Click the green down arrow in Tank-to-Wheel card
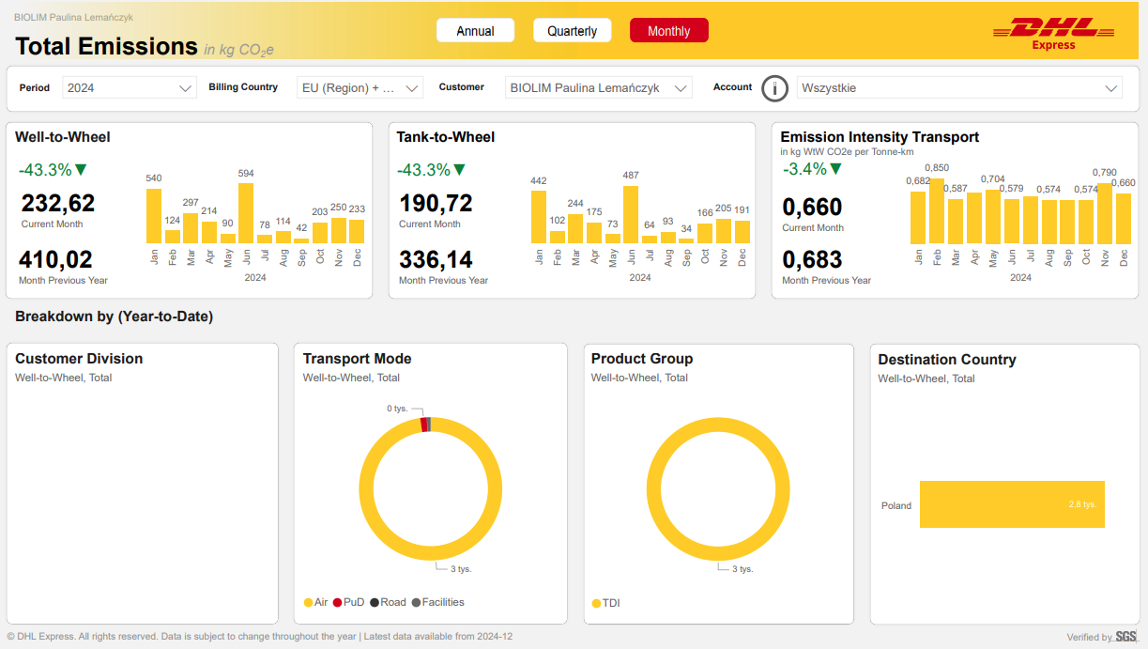 pos(460,170)
